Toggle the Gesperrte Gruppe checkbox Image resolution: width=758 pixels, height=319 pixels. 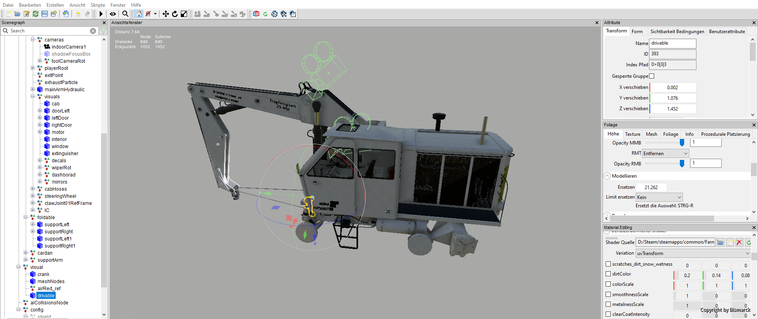click(x=652, y=76)
